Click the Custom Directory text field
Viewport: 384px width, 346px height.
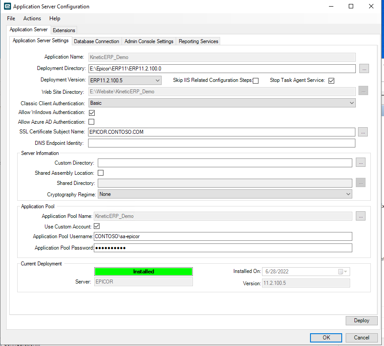click(225, 163)
